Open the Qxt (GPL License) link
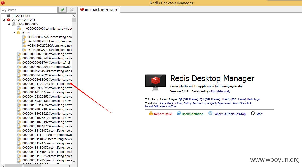 click(210, 99)
